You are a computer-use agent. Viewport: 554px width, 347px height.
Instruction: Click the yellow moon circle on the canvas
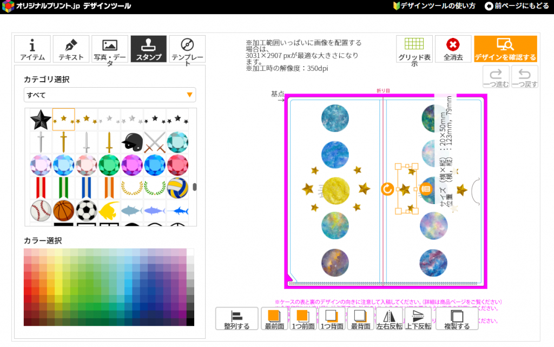point(336,191)
